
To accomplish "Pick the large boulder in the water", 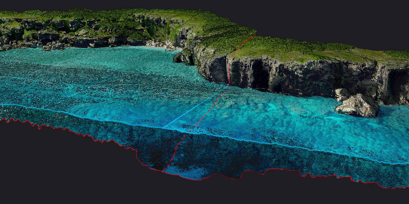I will [357, 106].
